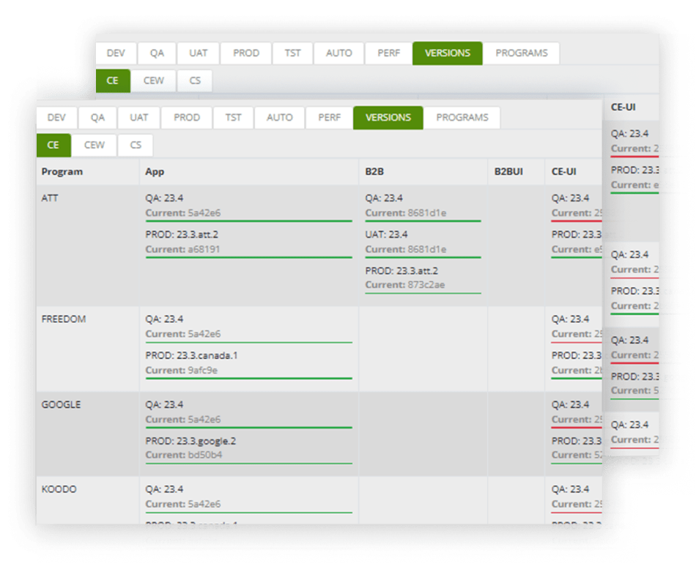696x564 pixels.
Task: Open PROGRAMS tab in back window
Action: (522, 53)
